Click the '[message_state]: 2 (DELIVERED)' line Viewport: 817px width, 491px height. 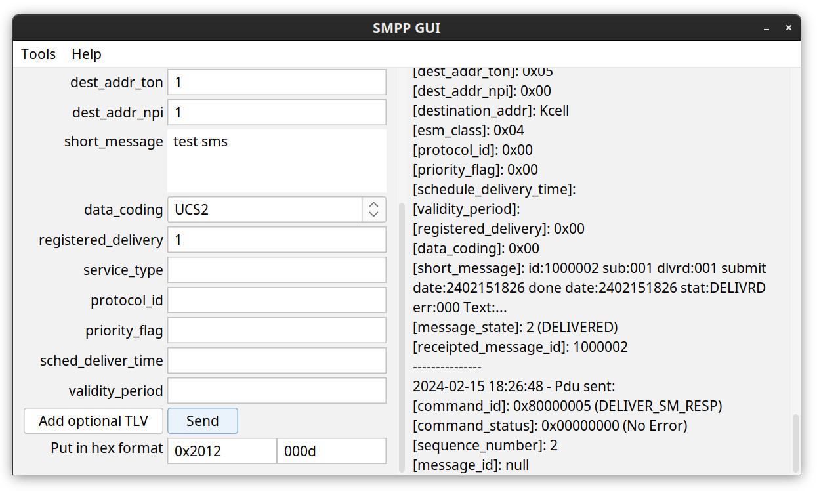[x=515, y=327]
